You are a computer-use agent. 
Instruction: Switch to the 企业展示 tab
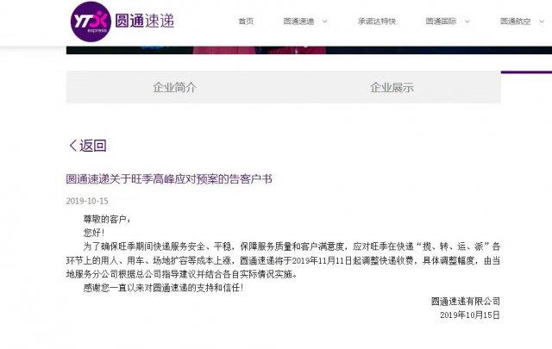pos(392,87)
